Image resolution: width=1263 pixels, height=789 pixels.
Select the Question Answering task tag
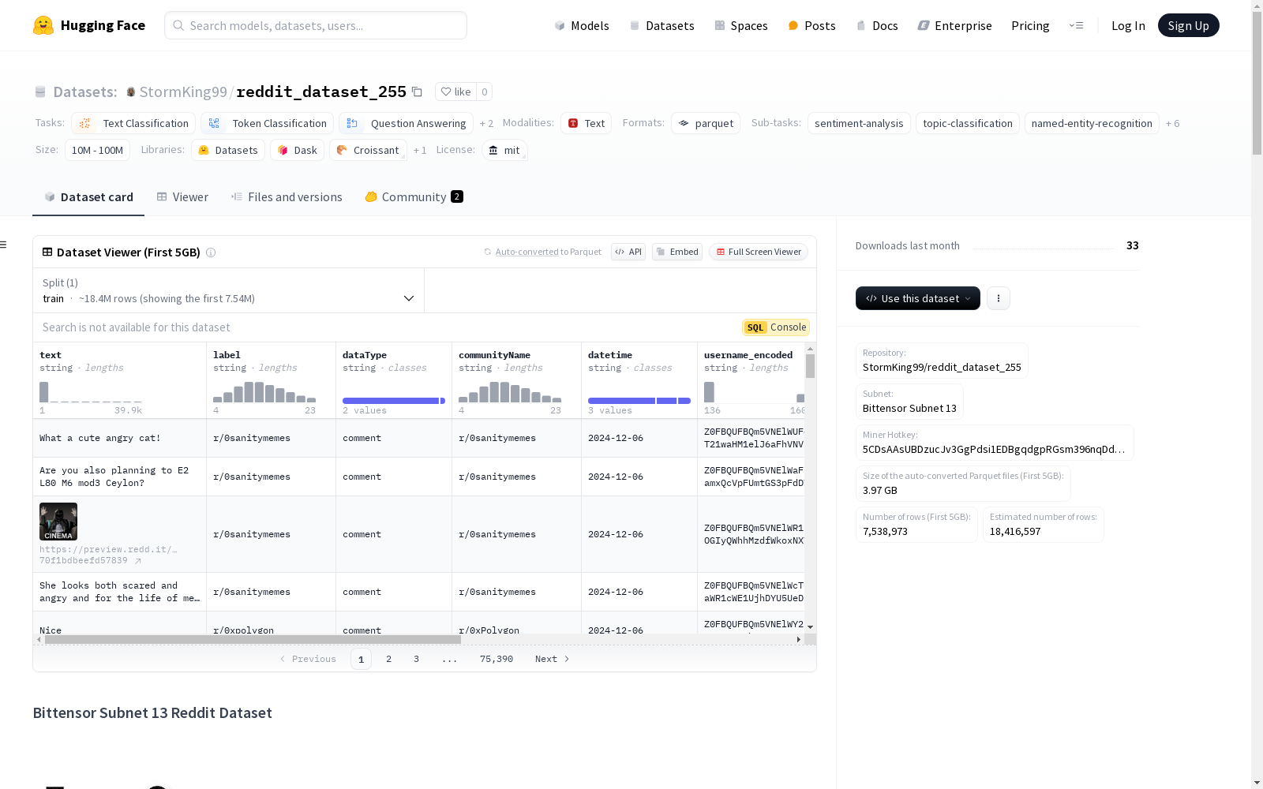pyautogui.click(x=406, y=123)
